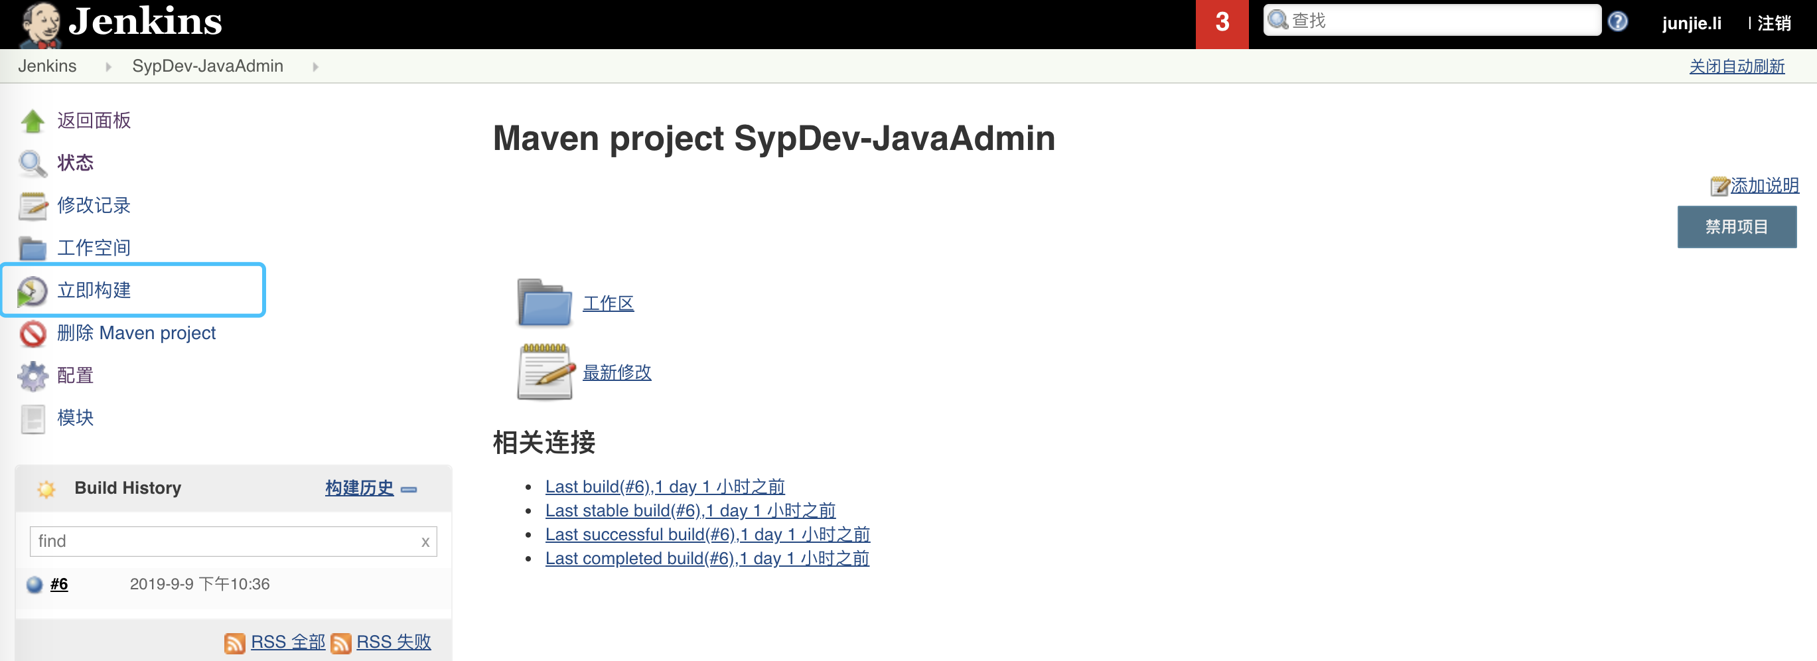Expand the arrow after Jenkins breadcrumb
Image resolution: width=1817 pixels, height=661 pixels.
coord(108,66)
